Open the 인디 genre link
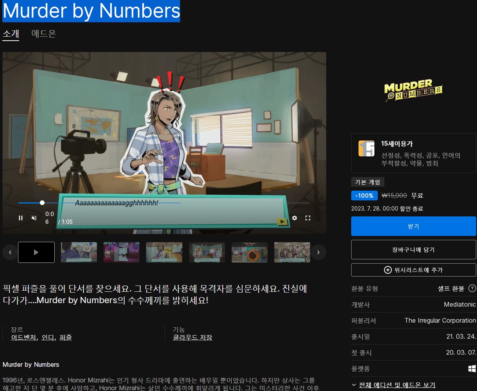This screenshot has width=477, height=391. pyautogui.click(x=48, y=337)
